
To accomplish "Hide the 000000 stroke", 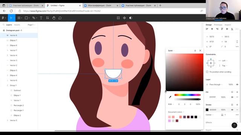I will coord(232,110).
